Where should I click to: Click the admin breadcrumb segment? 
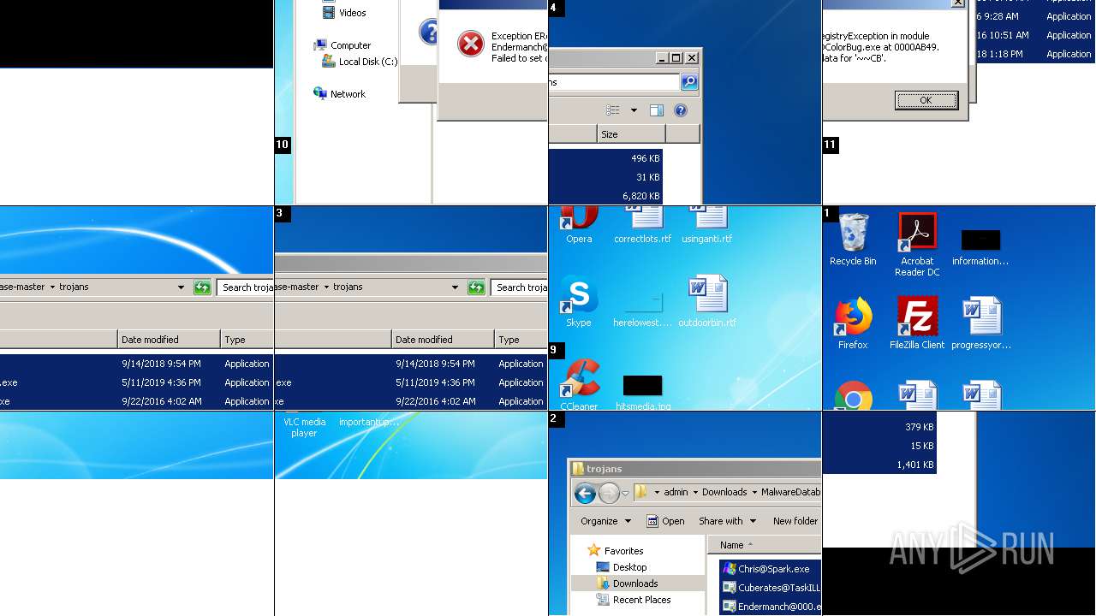point(676,492)
